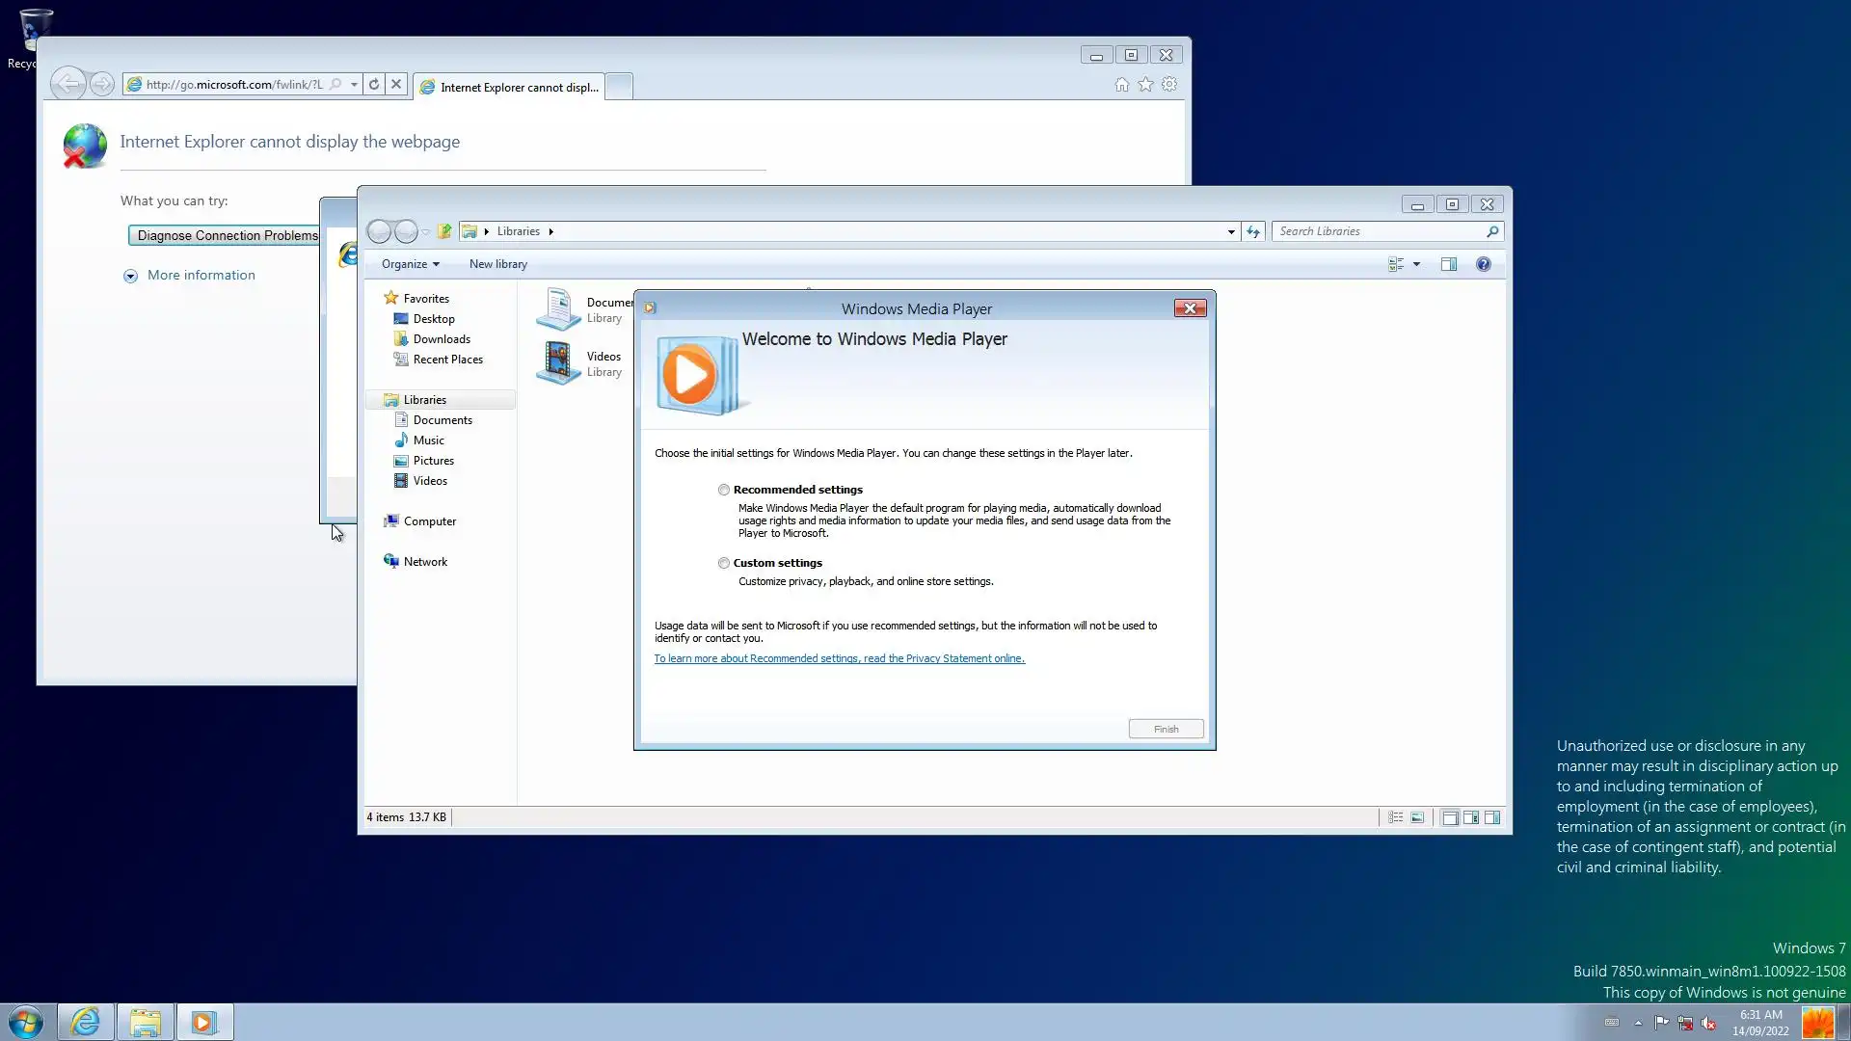The height and width of the screenshot is (1041, 1851).
Task: Click the Explorer help question mark icon
Action: 1483,264
